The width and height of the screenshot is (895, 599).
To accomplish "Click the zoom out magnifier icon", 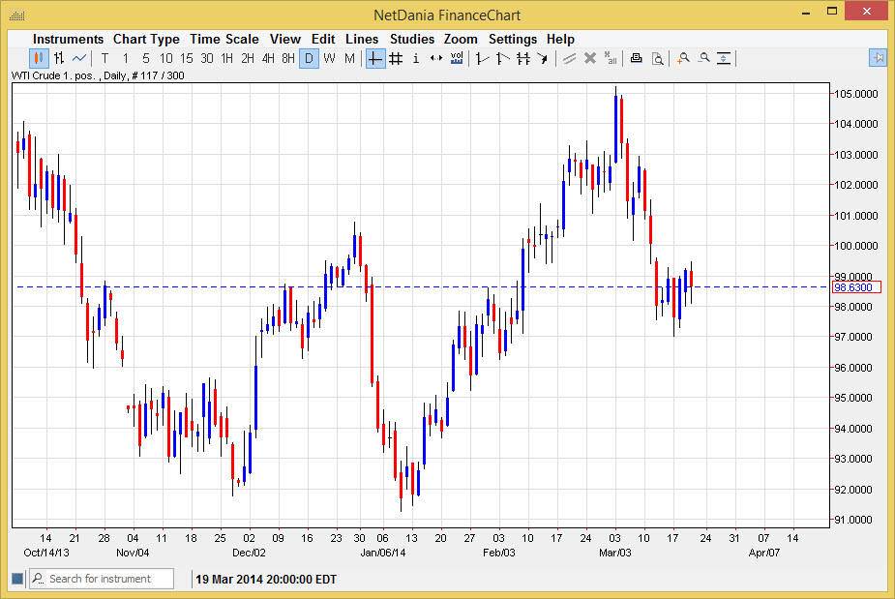I will 705,58.
